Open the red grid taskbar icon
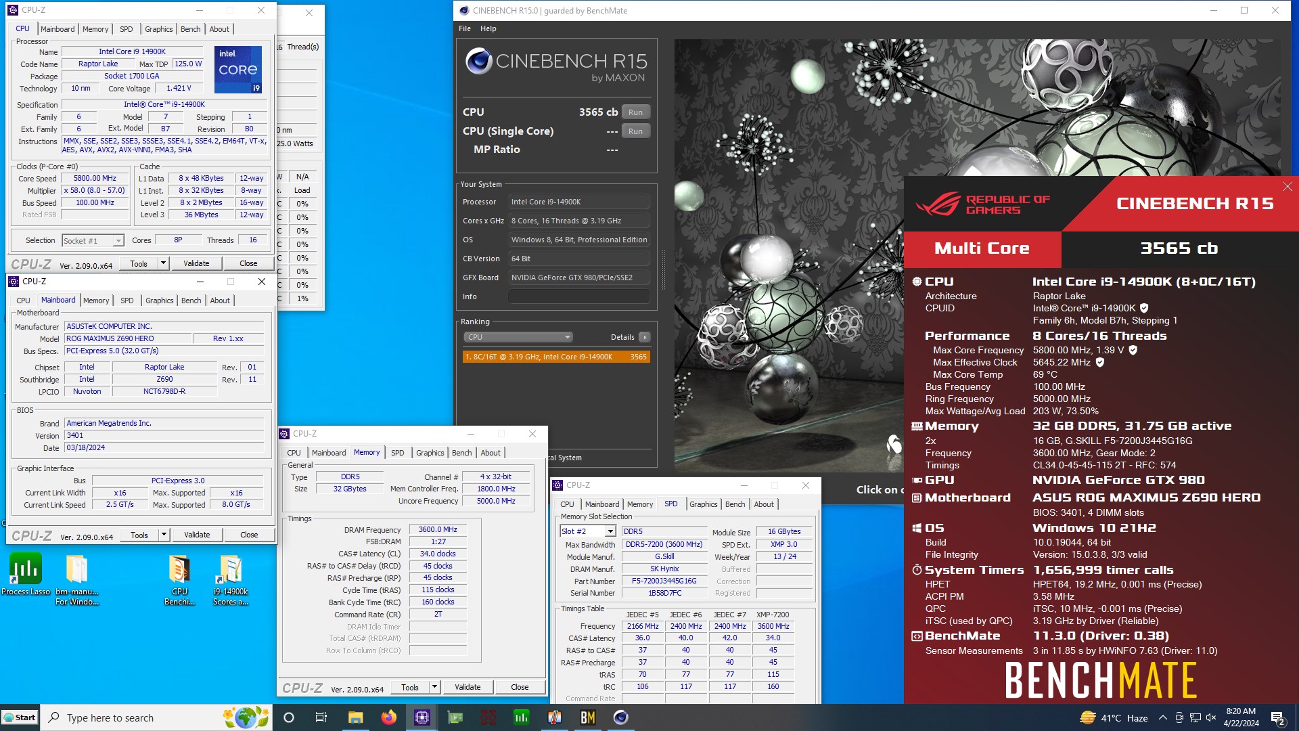The image size is (1299, 731). pos(488,717)
